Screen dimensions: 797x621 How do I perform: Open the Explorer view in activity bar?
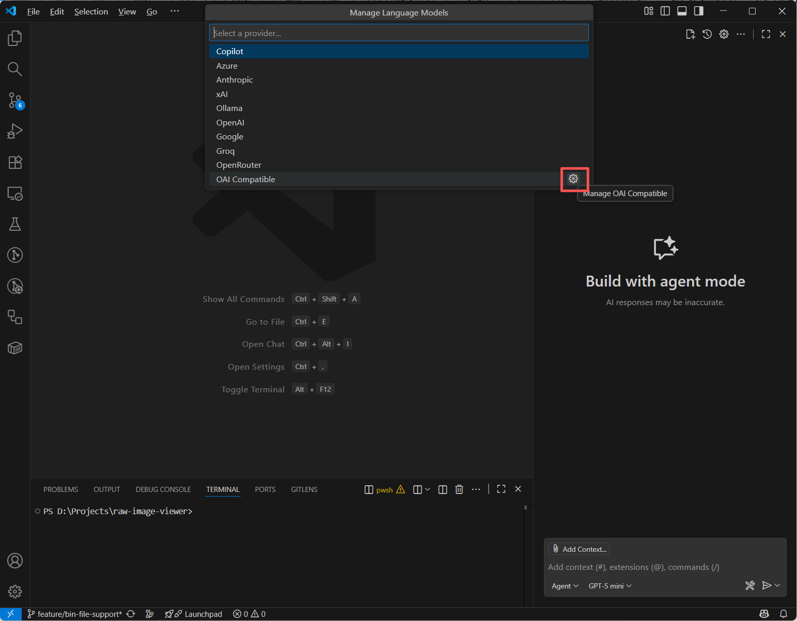[x=15, y=38]
